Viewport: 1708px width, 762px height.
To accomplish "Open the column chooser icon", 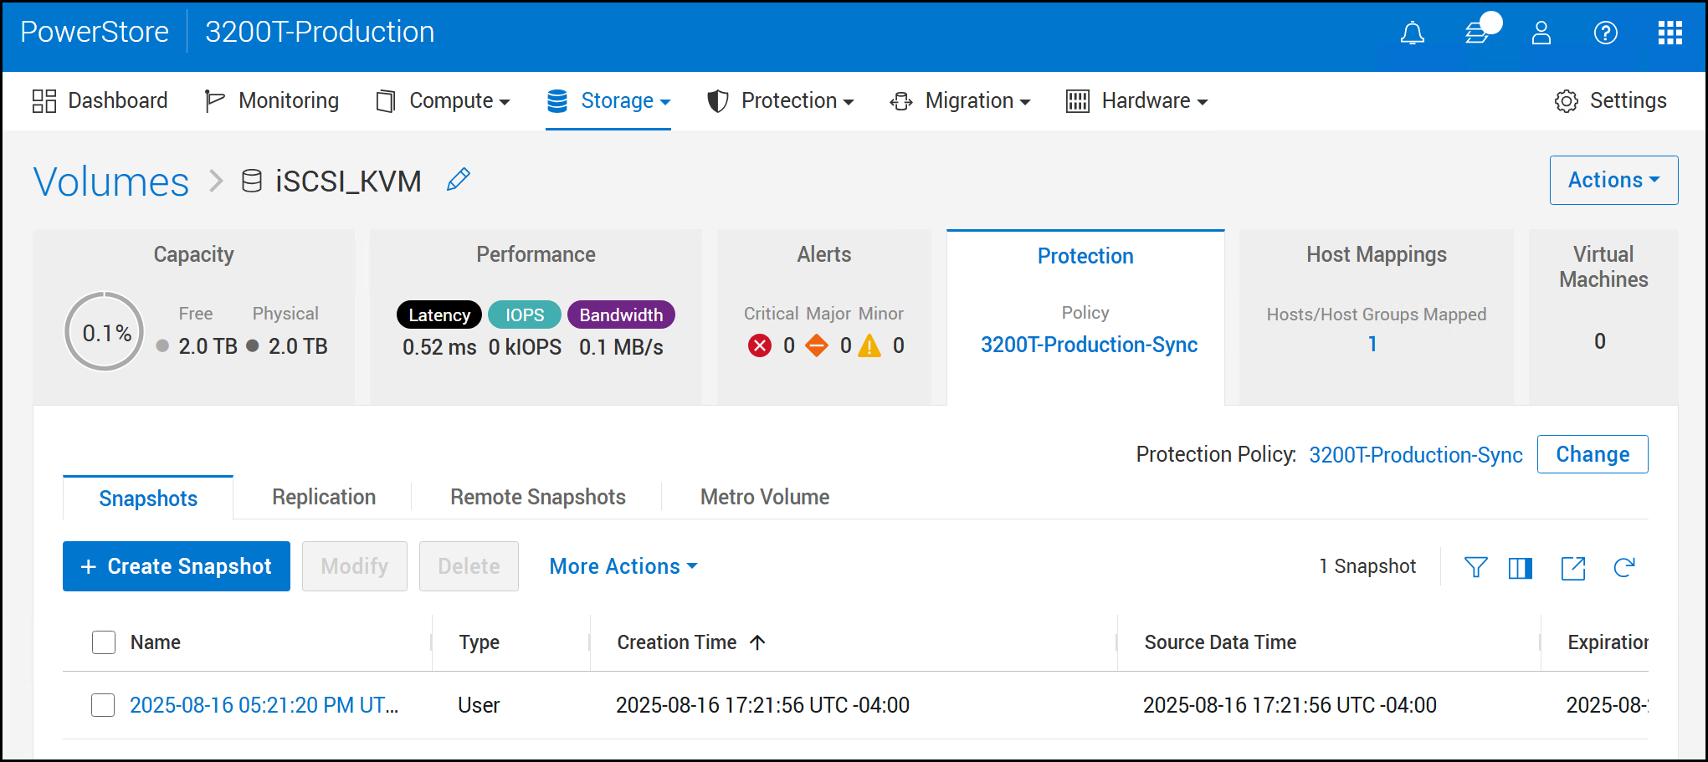I will pos(1521,567).
